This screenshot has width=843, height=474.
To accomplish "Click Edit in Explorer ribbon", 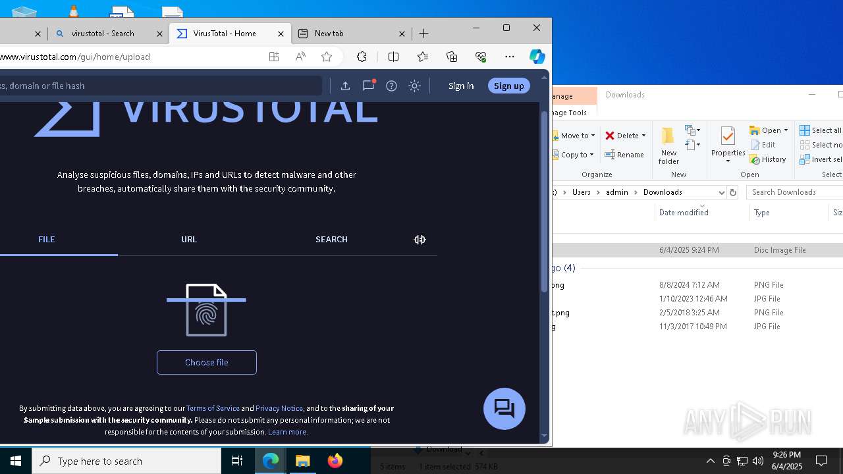I will [763, 145].
